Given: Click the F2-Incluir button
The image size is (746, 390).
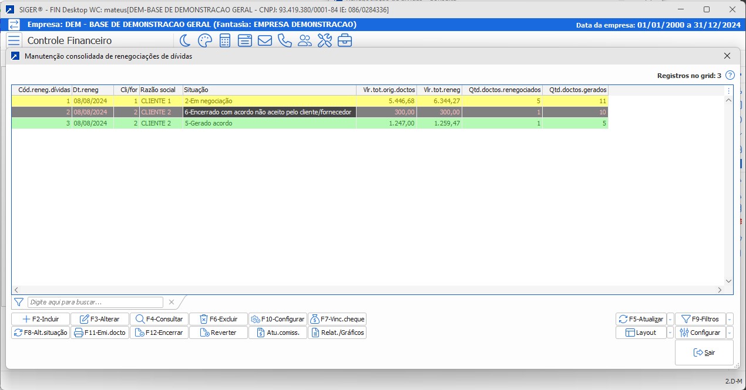Looking at the screenshot, I should coord(41,320).
